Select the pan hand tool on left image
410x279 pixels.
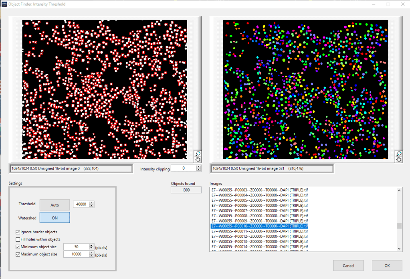[198, 160]
